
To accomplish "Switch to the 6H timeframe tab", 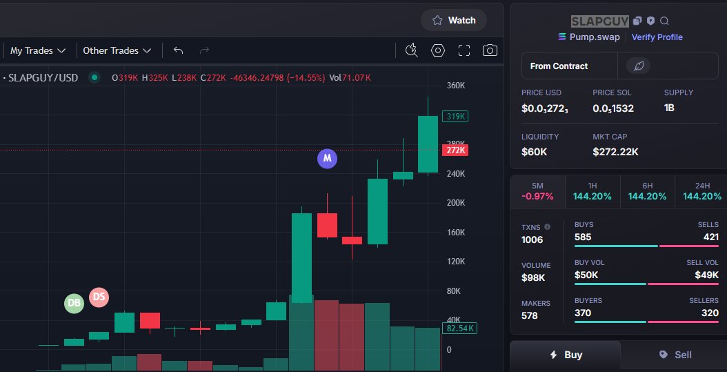I will [647, 191].
